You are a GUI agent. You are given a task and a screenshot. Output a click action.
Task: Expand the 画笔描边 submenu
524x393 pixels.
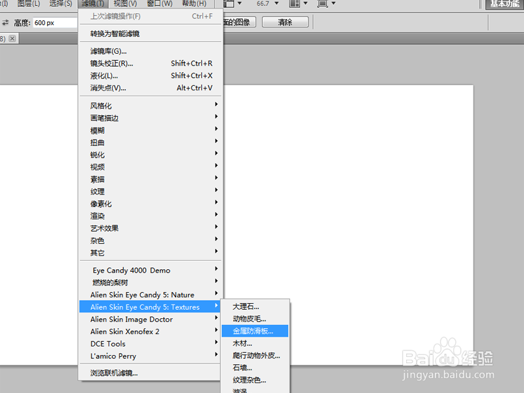pyautogui.click(x=151, y=118)
